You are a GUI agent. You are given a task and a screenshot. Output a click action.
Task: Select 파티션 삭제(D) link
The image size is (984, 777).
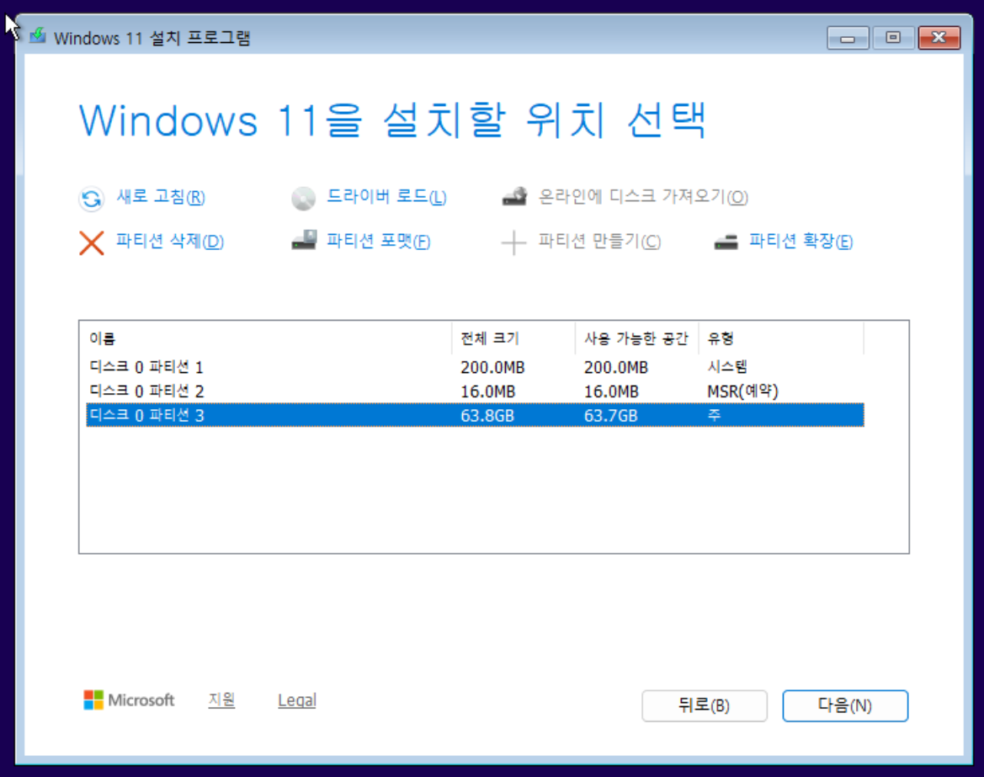[170, 241]
